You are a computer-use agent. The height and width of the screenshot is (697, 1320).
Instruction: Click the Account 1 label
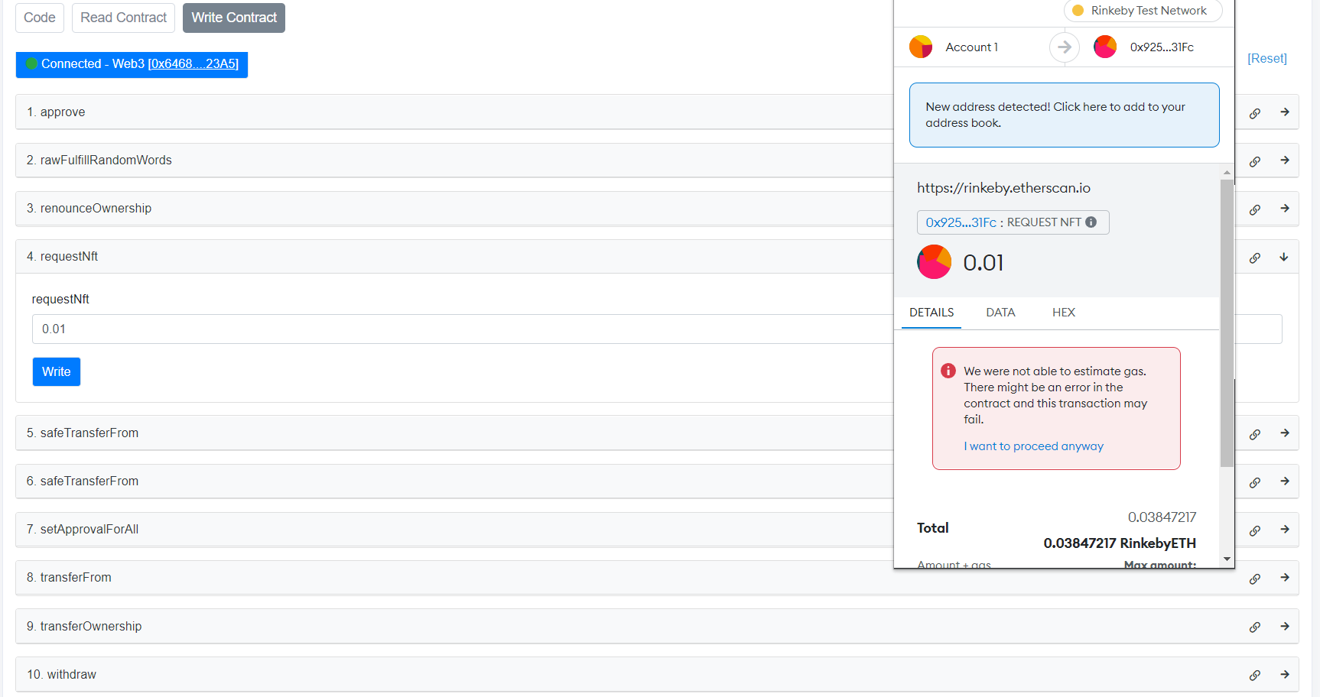(971, 47)
